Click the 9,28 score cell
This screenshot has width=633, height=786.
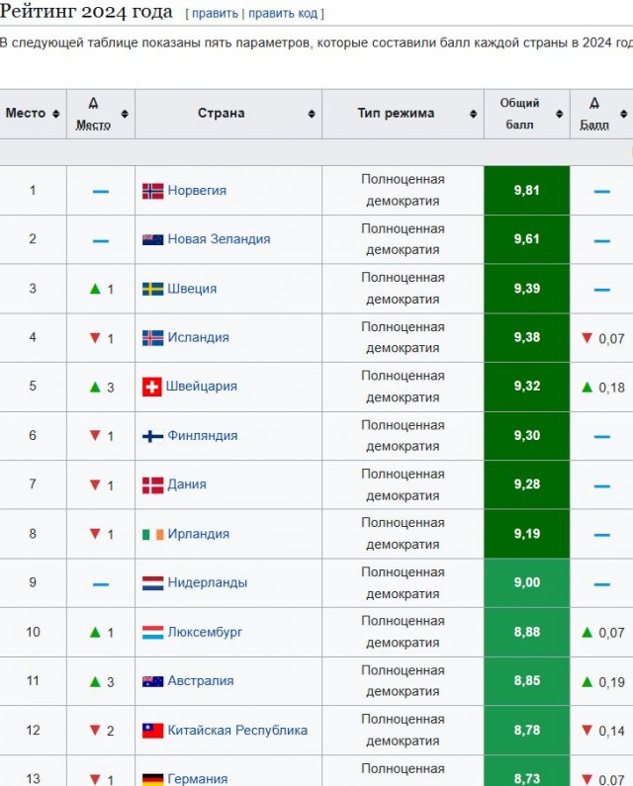[526, 484]
